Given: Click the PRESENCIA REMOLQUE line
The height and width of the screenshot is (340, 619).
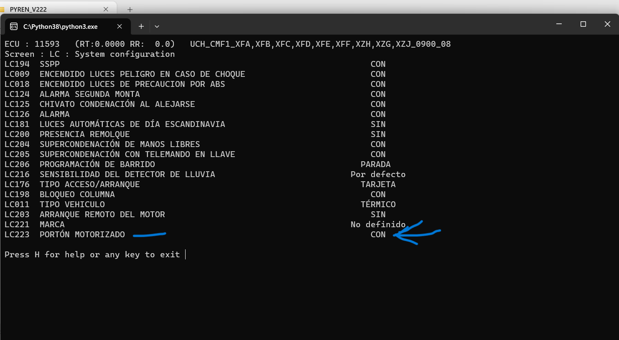Looking at the screenshot, I should tap(85, 134).
